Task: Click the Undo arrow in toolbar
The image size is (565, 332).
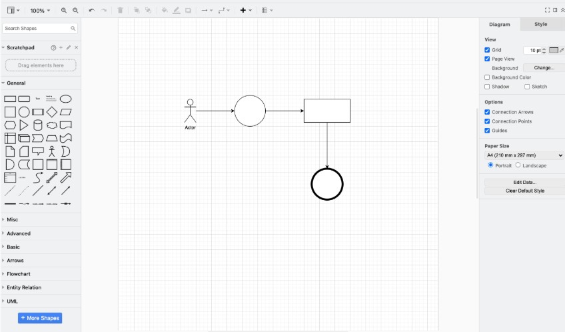Action: click(x=91, y=11)
